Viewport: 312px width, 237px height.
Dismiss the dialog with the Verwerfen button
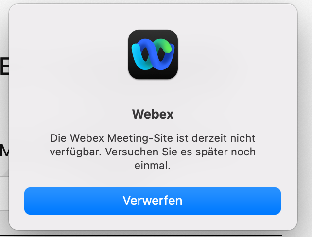coord(153,201)
